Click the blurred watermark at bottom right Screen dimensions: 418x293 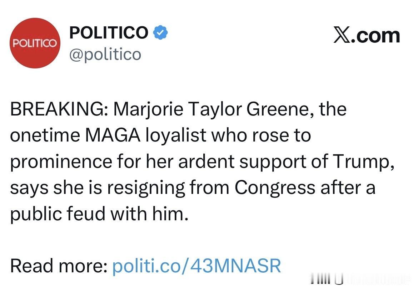361,281
